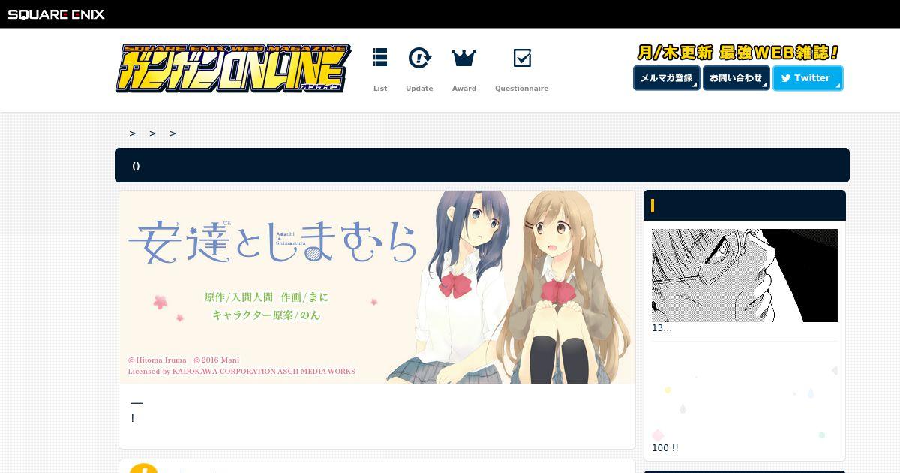The width and height of the screenshot is (900, 473).
Task: Click the Twitter bird icon
Action: pyautogui.click(x=786, y=78)
